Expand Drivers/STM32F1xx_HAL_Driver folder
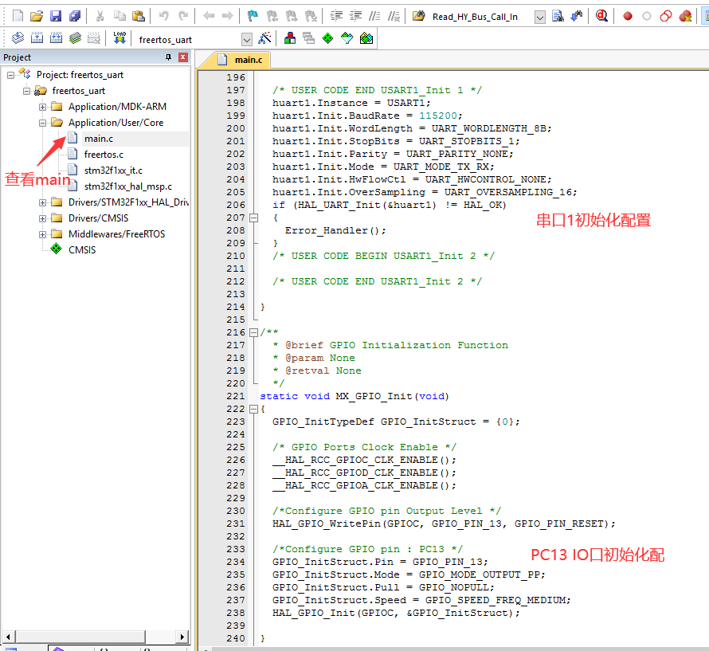Image resolution: width=709 pixels, height=651 pixels. pyautogui.click(x=42, y=202)
